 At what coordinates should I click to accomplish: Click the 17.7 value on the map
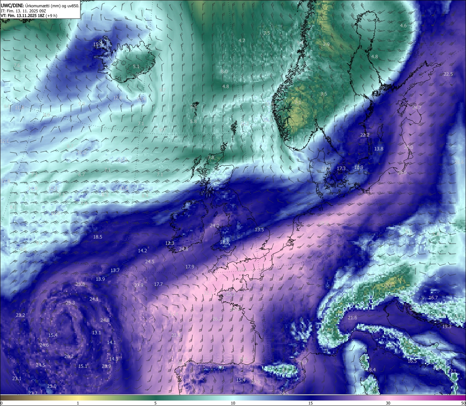click(158, 284)
